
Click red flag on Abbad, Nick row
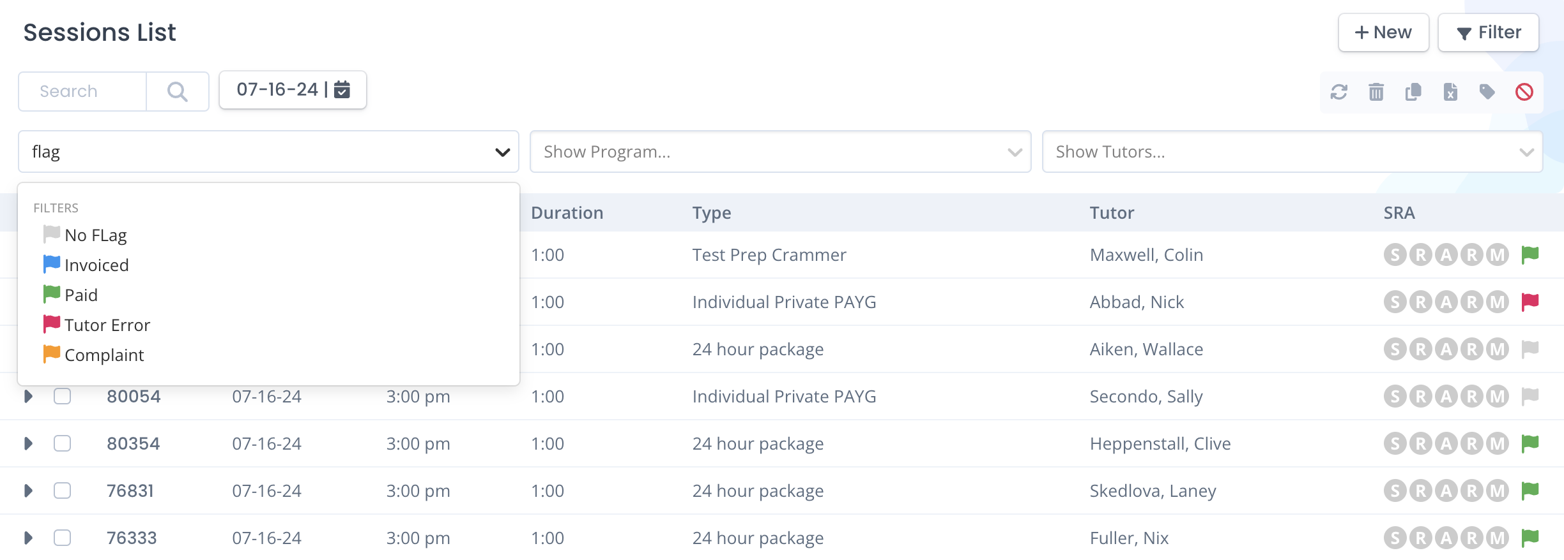pos(1530,302)
